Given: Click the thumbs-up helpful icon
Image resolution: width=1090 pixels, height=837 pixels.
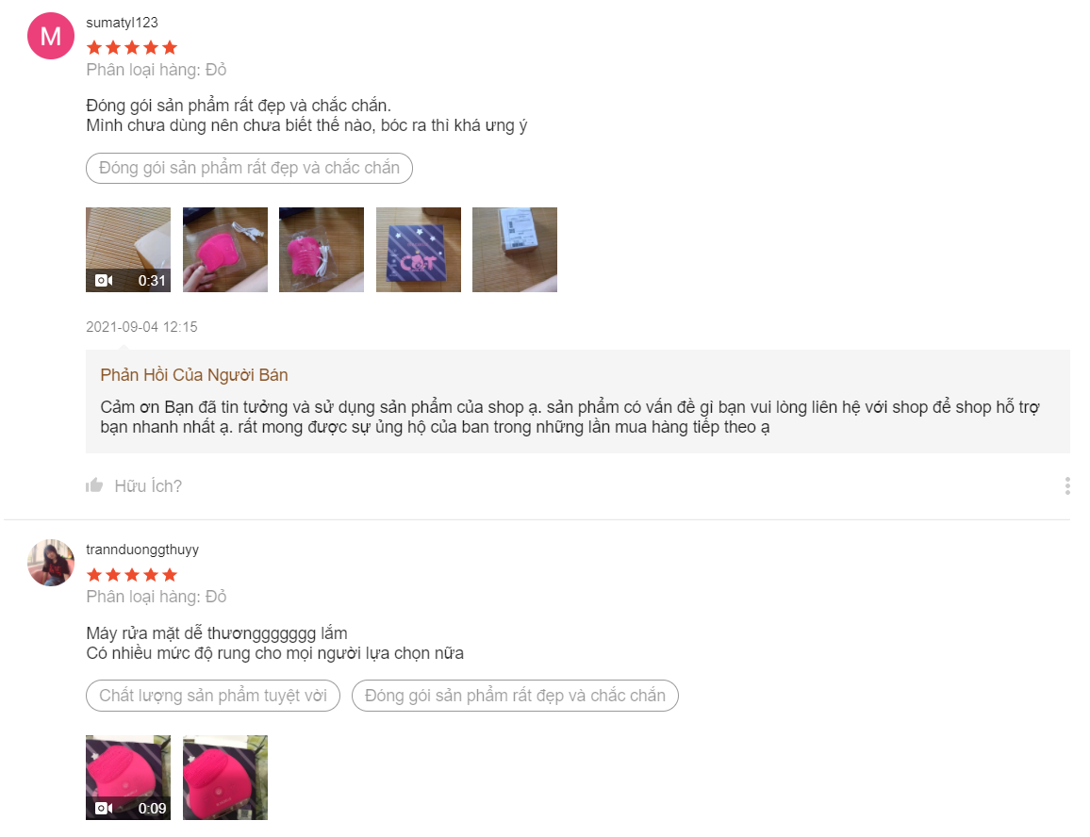Looking at the screenshot, I should pyautogui.click(x=94, y=485).
